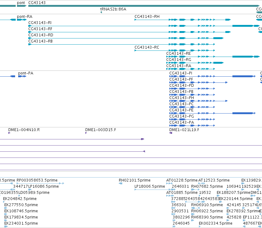Click the RP003058653.5prime EST label
Image resolution: width=262 pixels, height=228 pixels.
coord(37,180)
